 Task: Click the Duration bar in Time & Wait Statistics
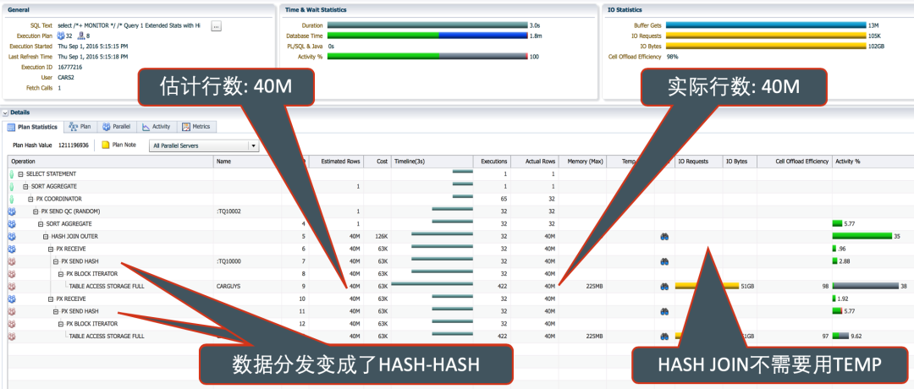coord(427,25)
